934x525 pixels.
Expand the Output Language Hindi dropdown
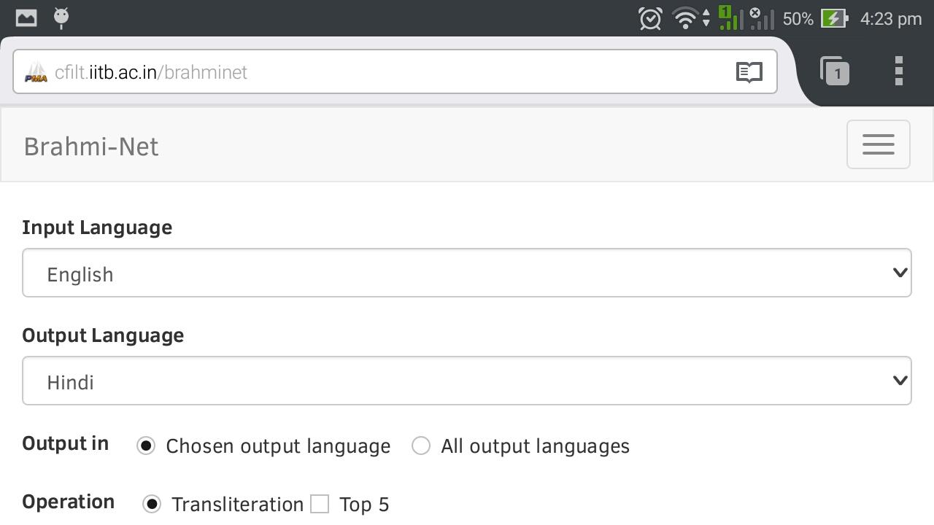(x=467, y=381)
